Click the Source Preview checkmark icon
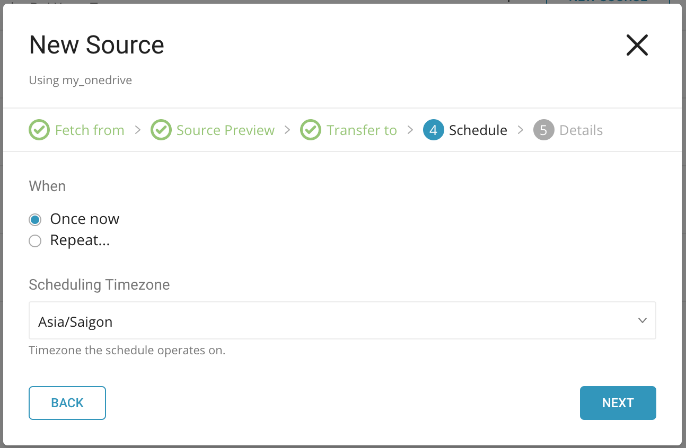Image resolution: width=686 pixels, height=448 pixels. [x=161, y=130]
